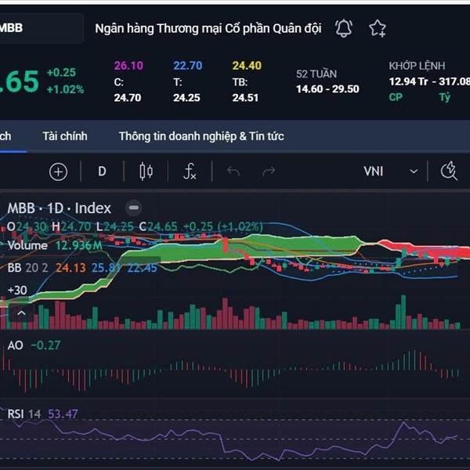Click the redo arrow icon
The image size is (470, 470).
pyautogui.click(x=269, y=172)
